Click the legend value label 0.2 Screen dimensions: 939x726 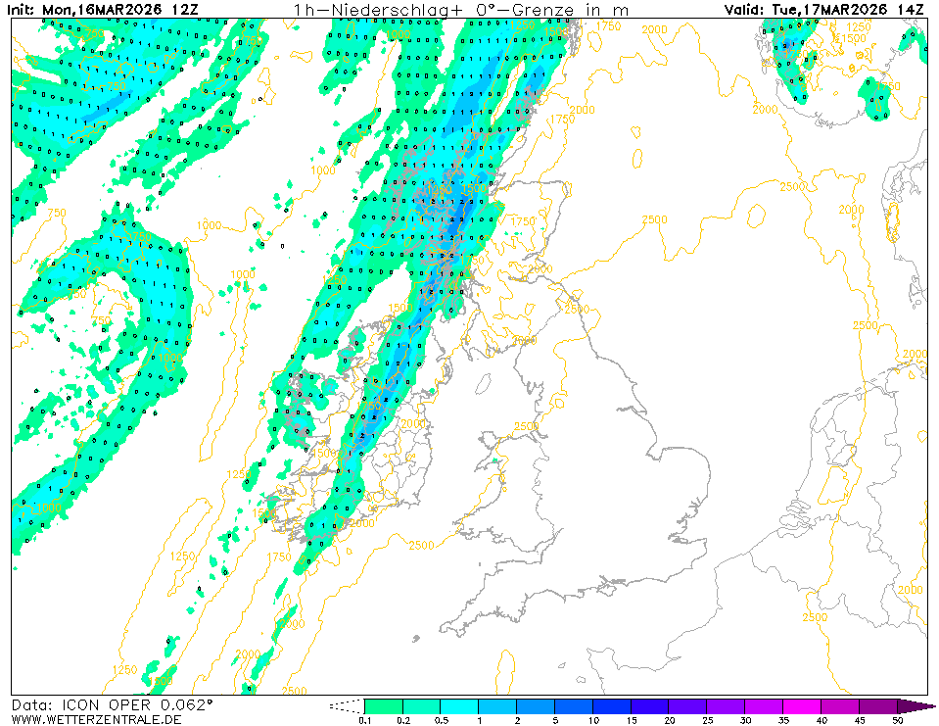(x=402, y=720)
